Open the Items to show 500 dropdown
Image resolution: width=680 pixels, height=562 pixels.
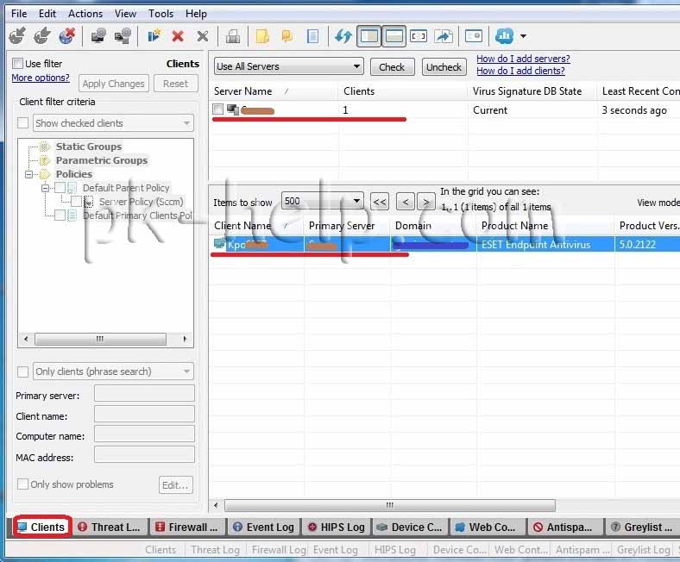coord(322,201)
